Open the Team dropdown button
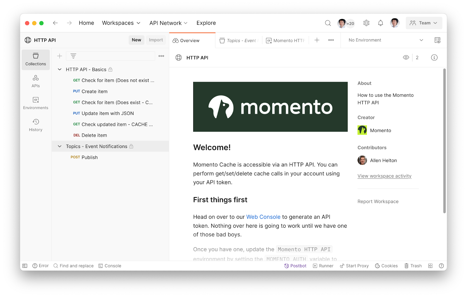This screenshot has height=297, width=467. [x=424, y=23]
